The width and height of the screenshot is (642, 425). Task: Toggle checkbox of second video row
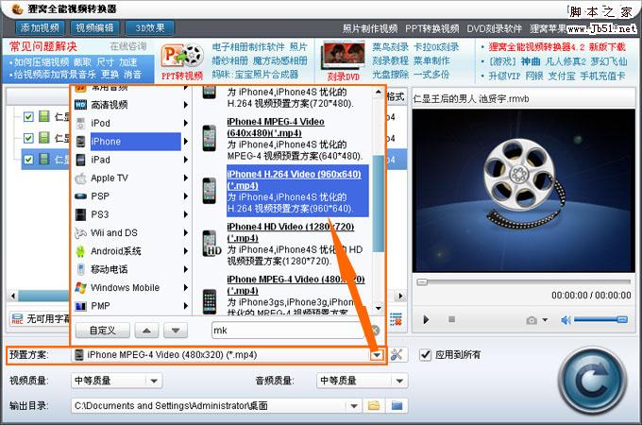[28, 138]
